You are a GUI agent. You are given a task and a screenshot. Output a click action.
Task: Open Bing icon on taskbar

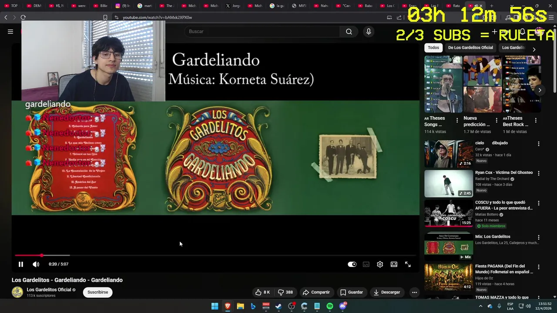(253, 306)
